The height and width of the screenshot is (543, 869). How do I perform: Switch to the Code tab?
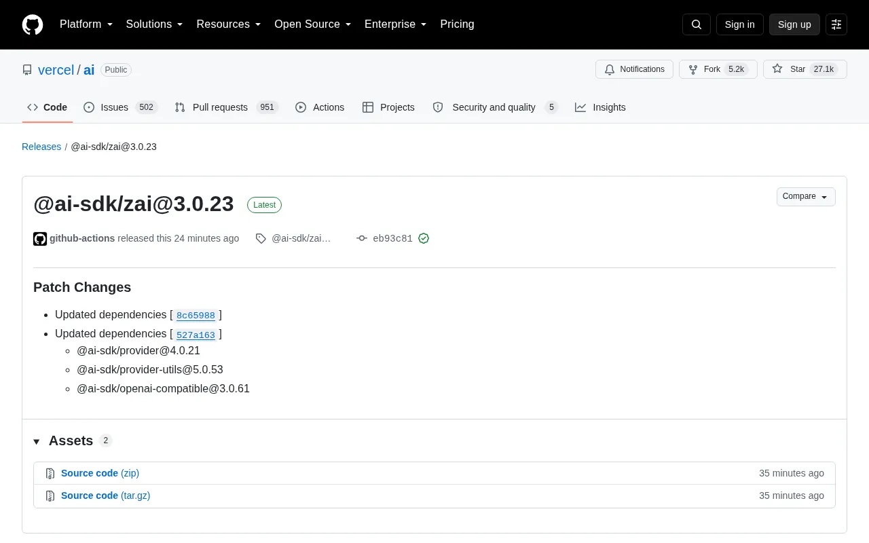pos(48,107)
